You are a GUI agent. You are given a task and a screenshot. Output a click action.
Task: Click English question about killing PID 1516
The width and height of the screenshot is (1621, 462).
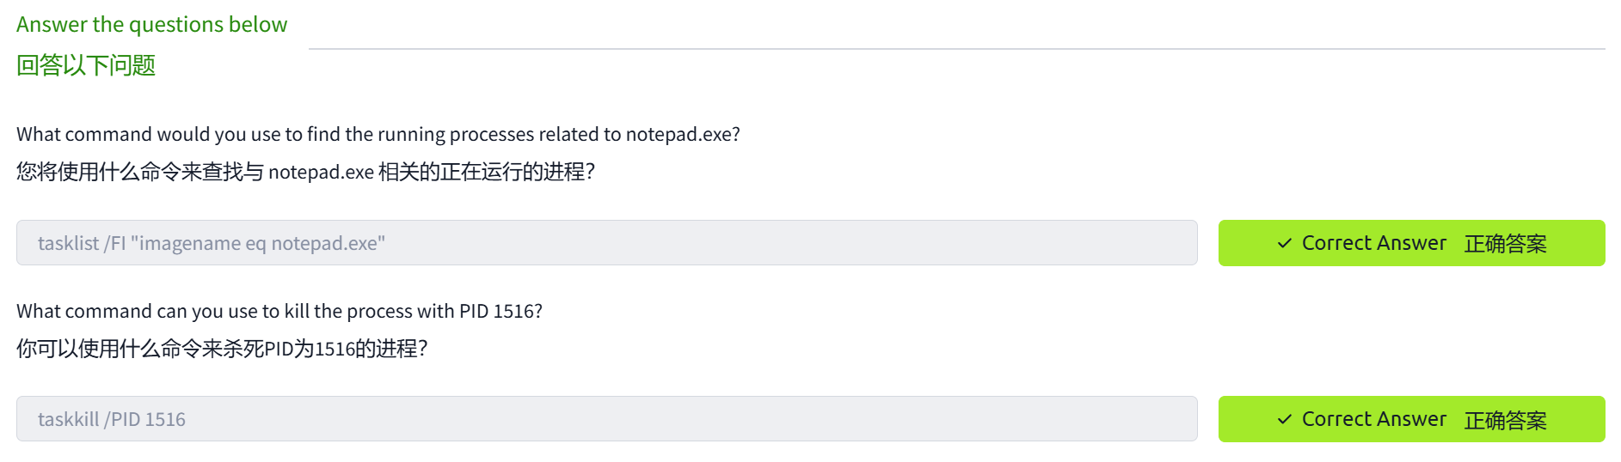[279, 311]
